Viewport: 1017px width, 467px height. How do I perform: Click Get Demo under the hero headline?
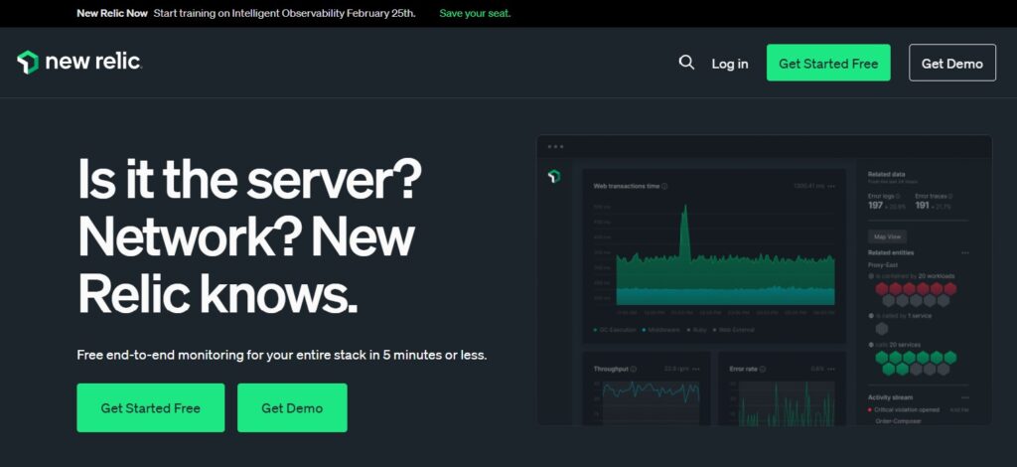tap(292, 408)
